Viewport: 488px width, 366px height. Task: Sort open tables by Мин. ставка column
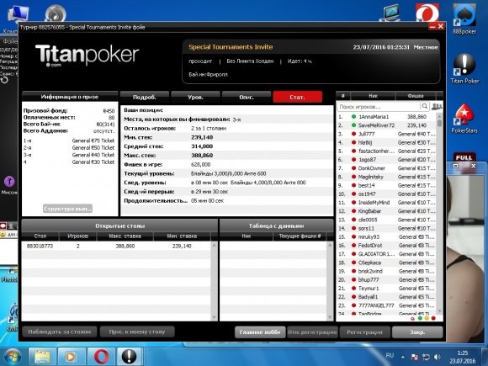point(182,236)
